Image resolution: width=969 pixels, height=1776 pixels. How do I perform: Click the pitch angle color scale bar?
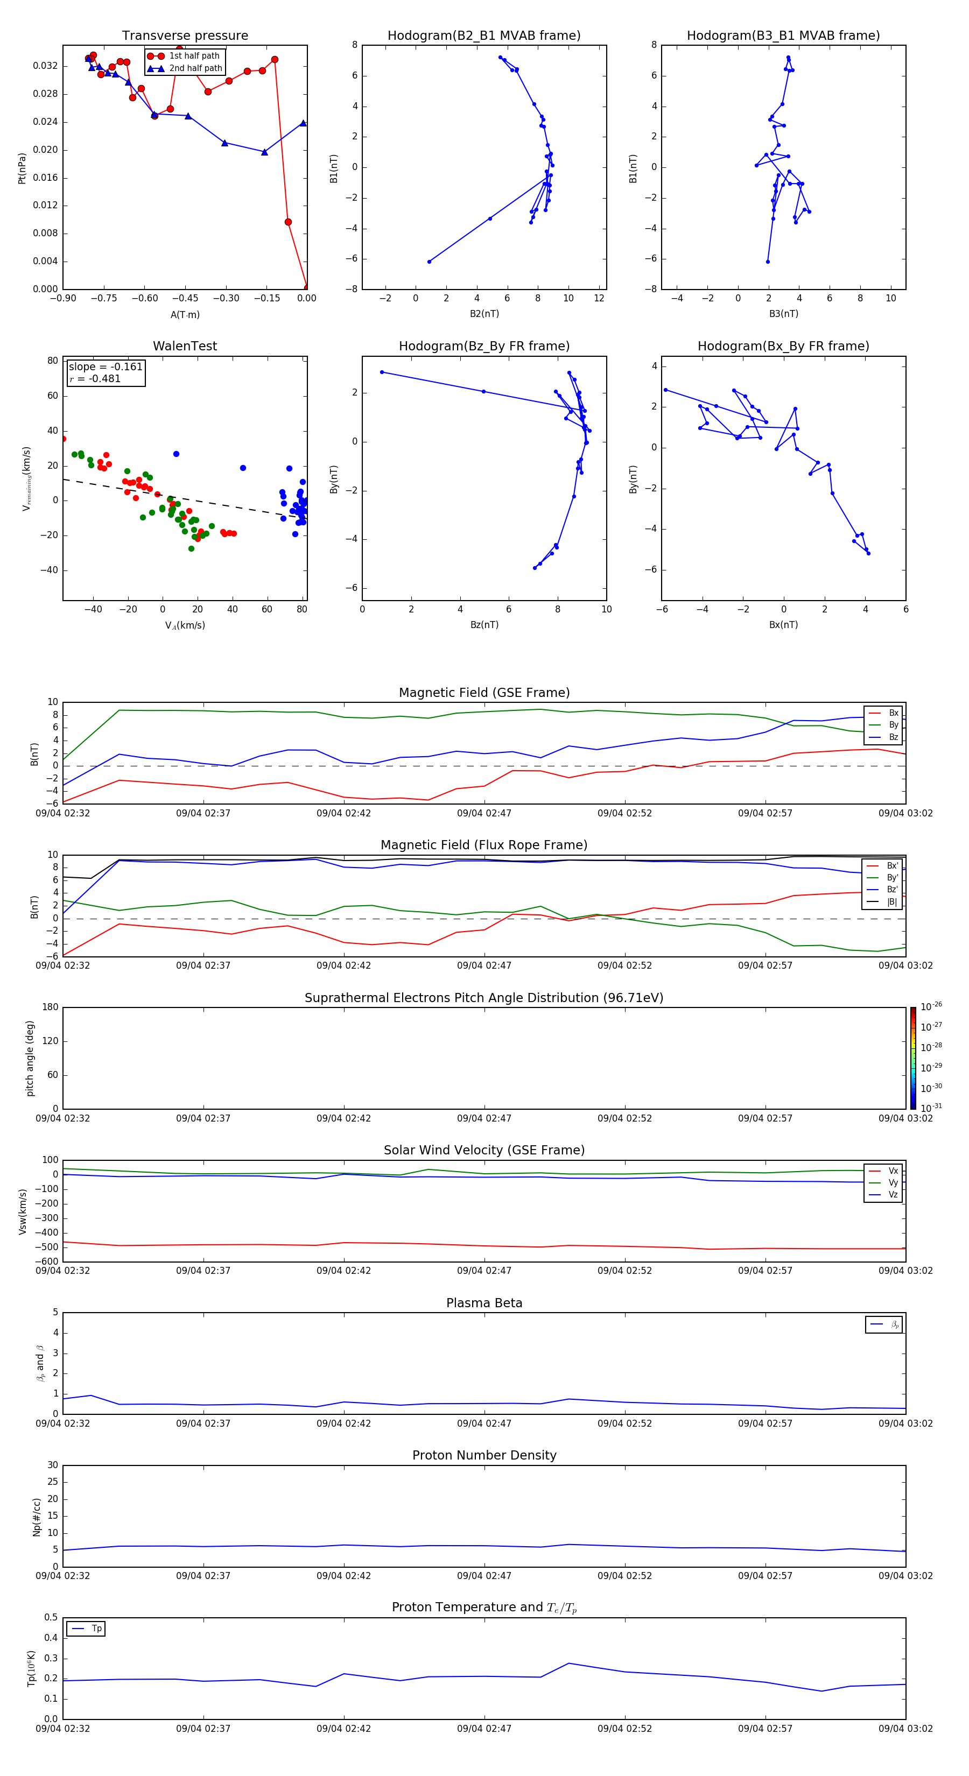(x=913, y=1058)
